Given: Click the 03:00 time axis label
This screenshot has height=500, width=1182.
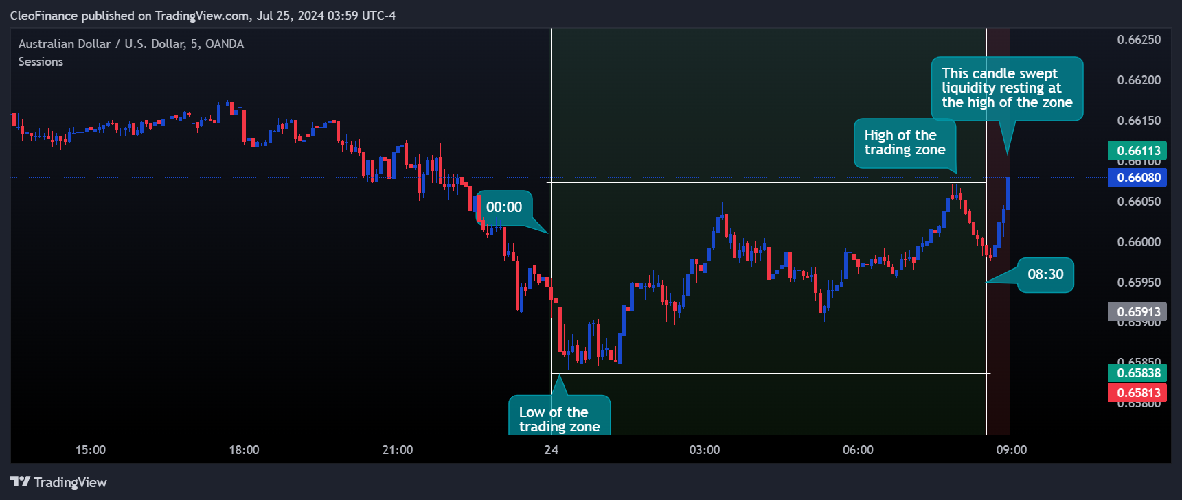Looking at the screenshot, I should pyautogui.click(x=705, y=450).
